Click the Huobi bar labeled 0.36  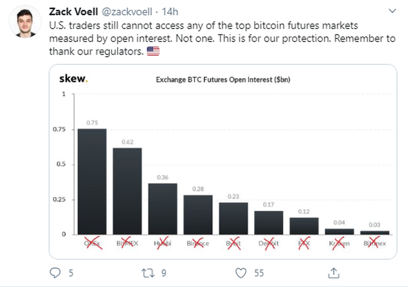pos(163,209)
